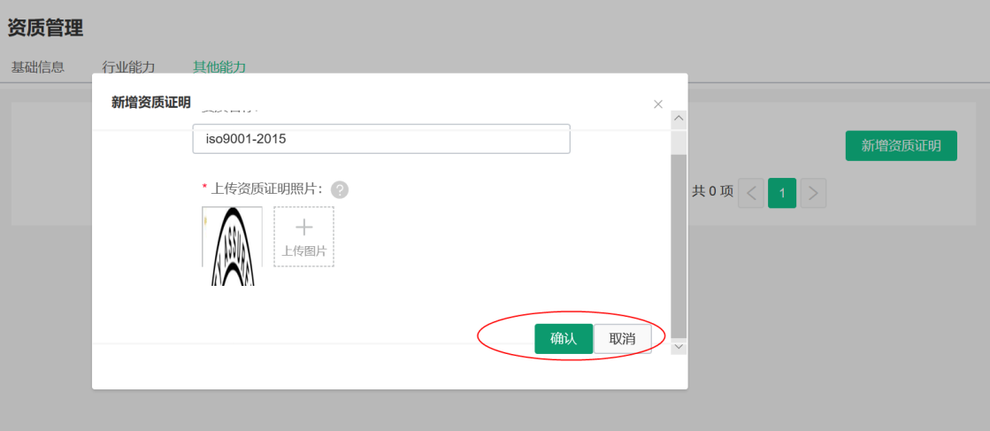990x431 pixels.
Task: Select page 1 in pagination
Action: click(782, 193)
